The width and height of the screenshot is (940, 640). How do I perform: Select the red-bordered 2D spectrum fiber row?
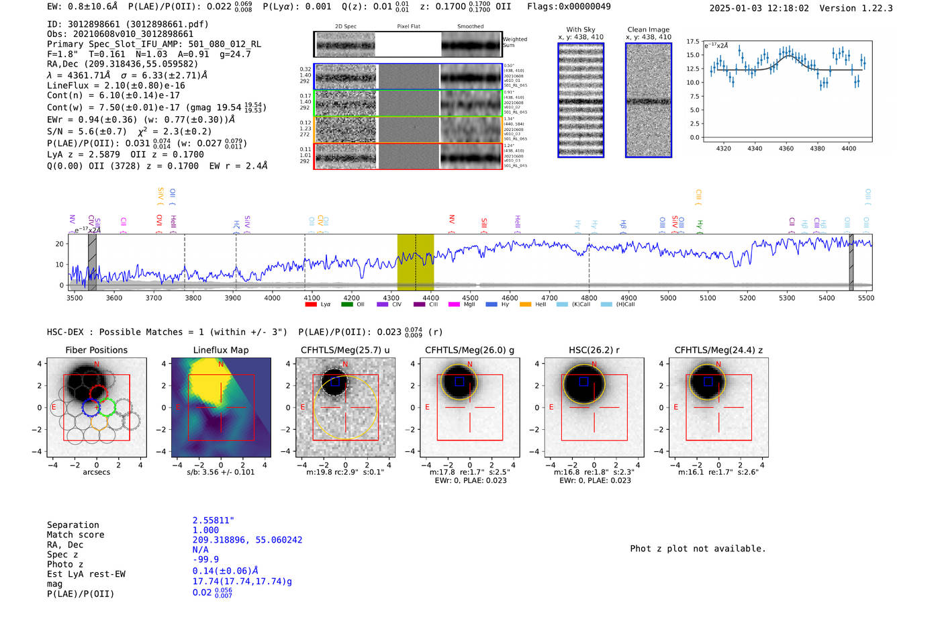coord(408,156)
